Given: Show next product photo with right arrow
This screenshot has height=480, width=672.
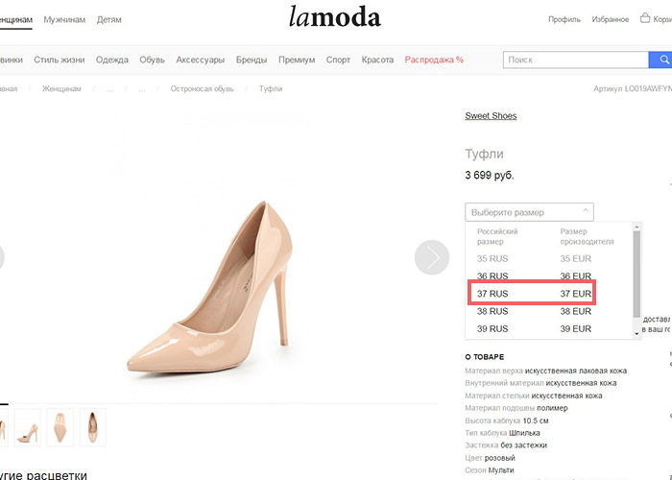Looking at the screenshot, I should (x=432, y=257).
